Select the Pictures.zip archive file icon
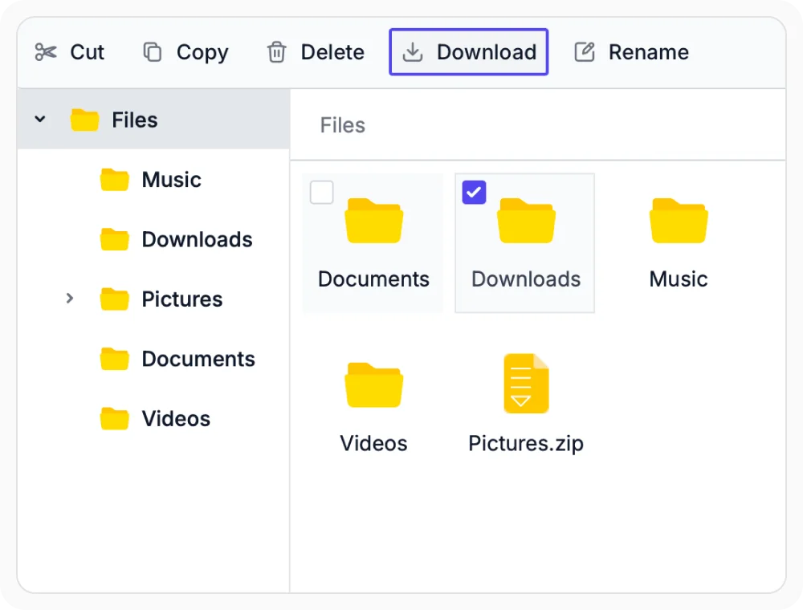803x610 pixels. (x=526, y=384)
